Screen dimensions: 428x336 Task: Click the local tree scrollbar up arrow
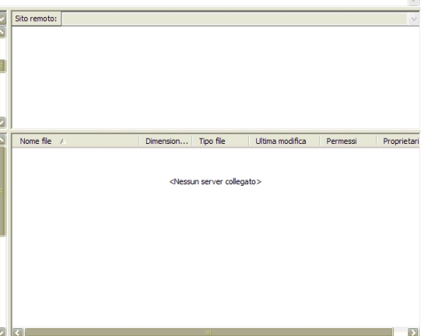click(2, 32)
